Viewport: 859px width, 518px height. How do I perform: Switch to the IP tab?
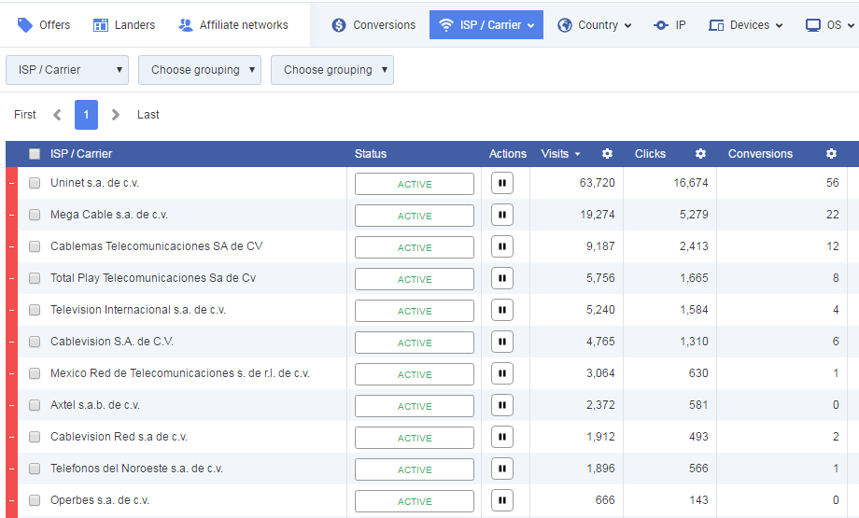(669, 25)
